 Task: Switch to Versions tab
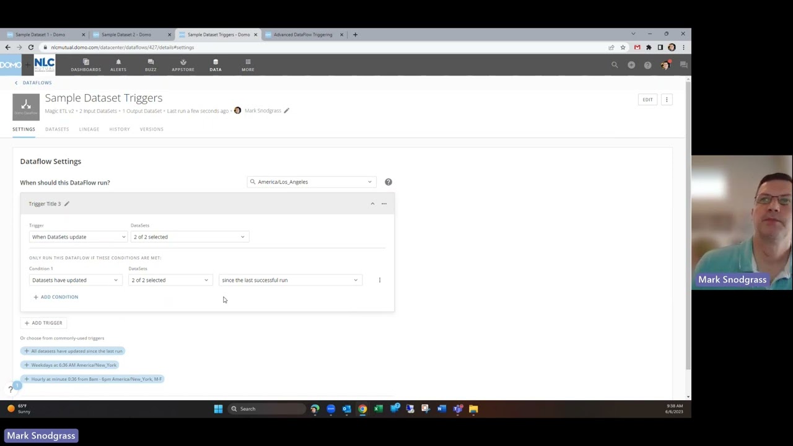coord(152,129)
